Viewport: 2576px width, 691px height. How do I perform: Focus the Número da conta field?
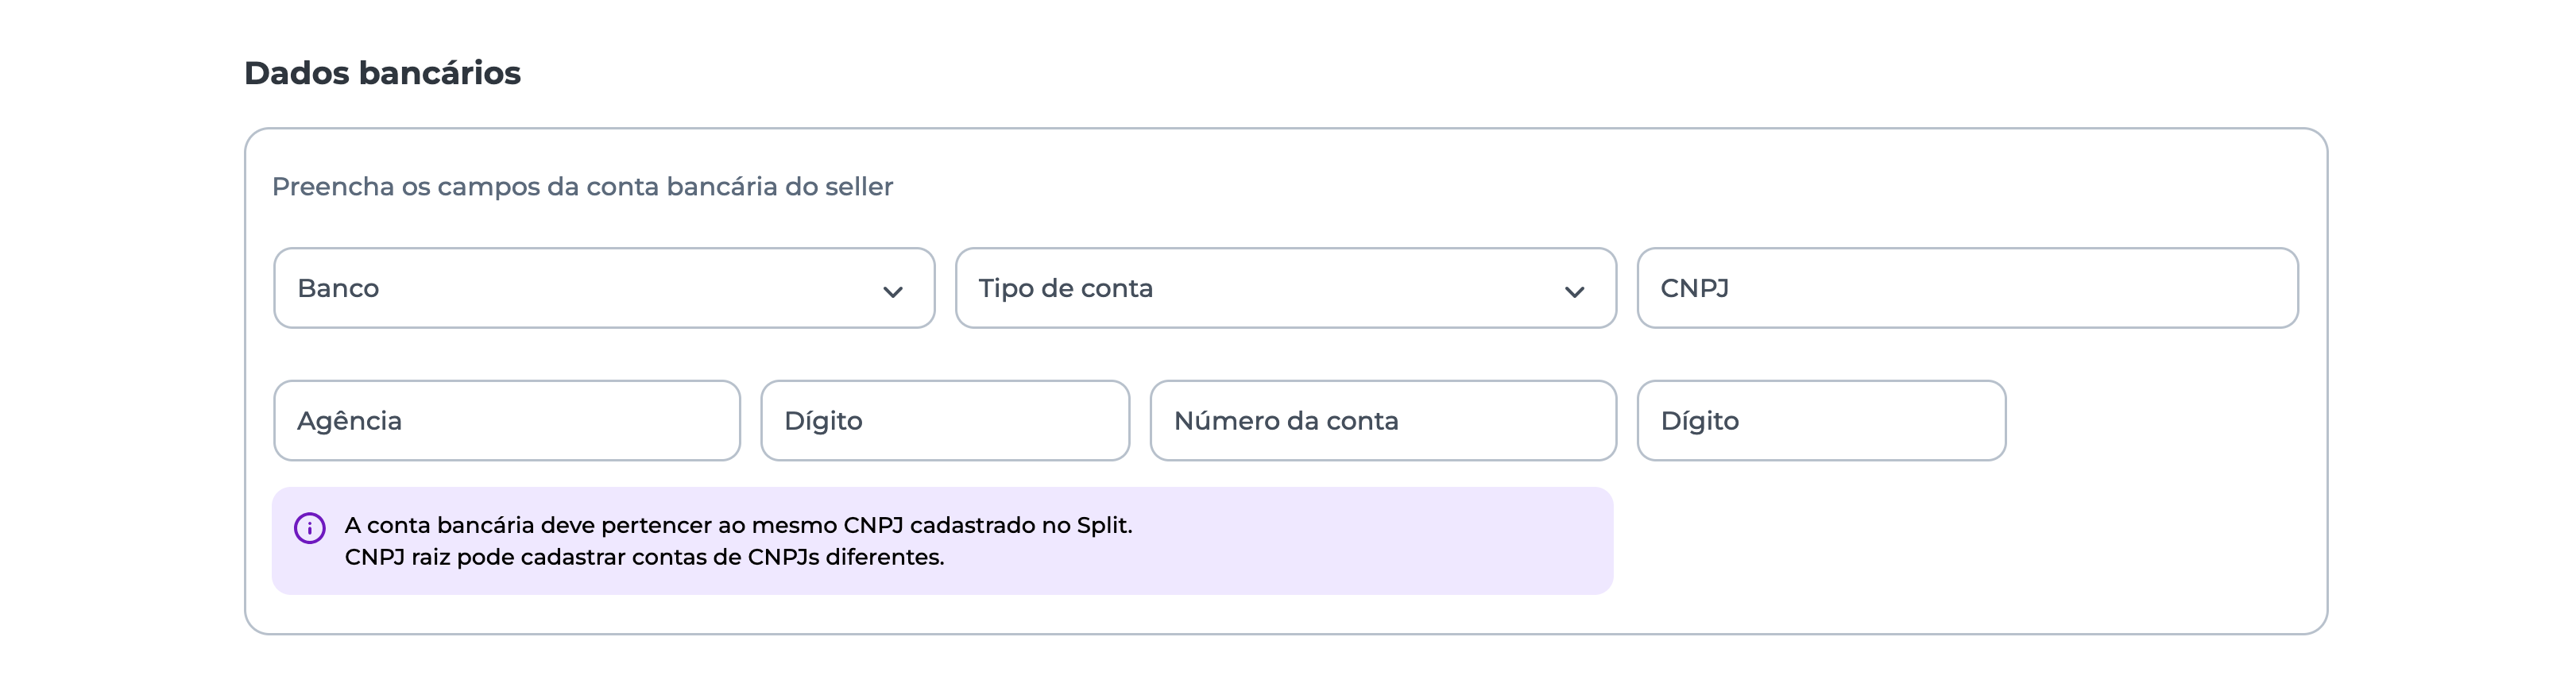pyautogui.click(x=1383, y=420)
